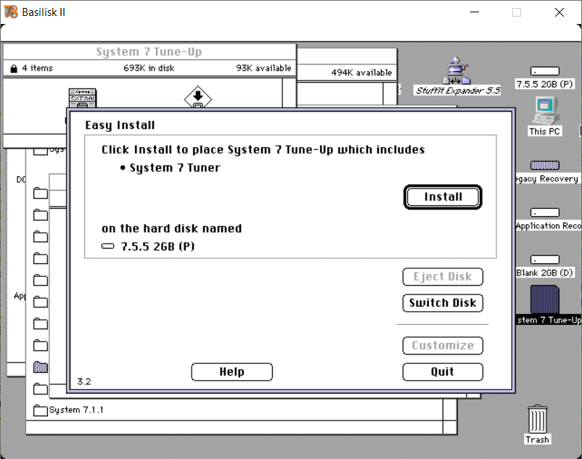Viewport: 582px width, 459px height.
Task: Select the This PC desktop icon
Action: pos(544,111)
